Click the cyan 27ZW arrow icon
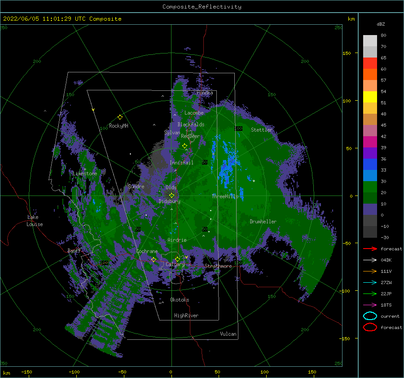The width and height of the screenshot is (404, 378). 370,283
